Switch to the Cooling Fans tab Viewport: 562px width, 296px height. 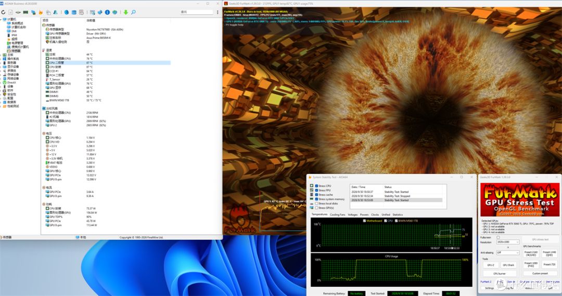337,214
